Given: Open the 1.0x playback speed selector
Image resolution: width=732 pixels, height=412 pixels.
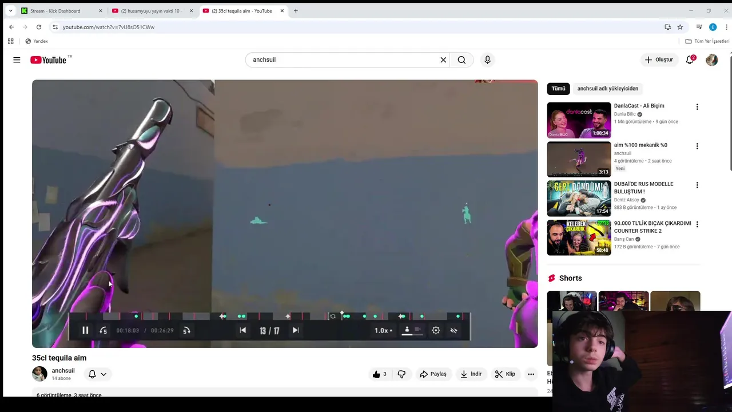Looking at the screenshot, I should coord(383,330).
